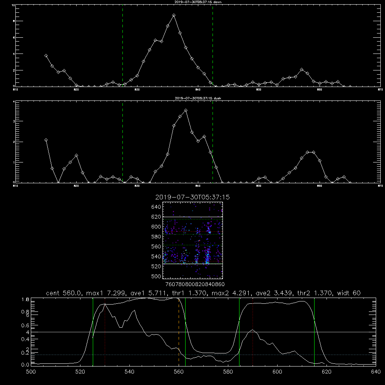This screenshot has height=385, width=385.
Task: Click the '2019-07-30T05:37:15 dawn' plot title
Action: click(x=198, y=2)
